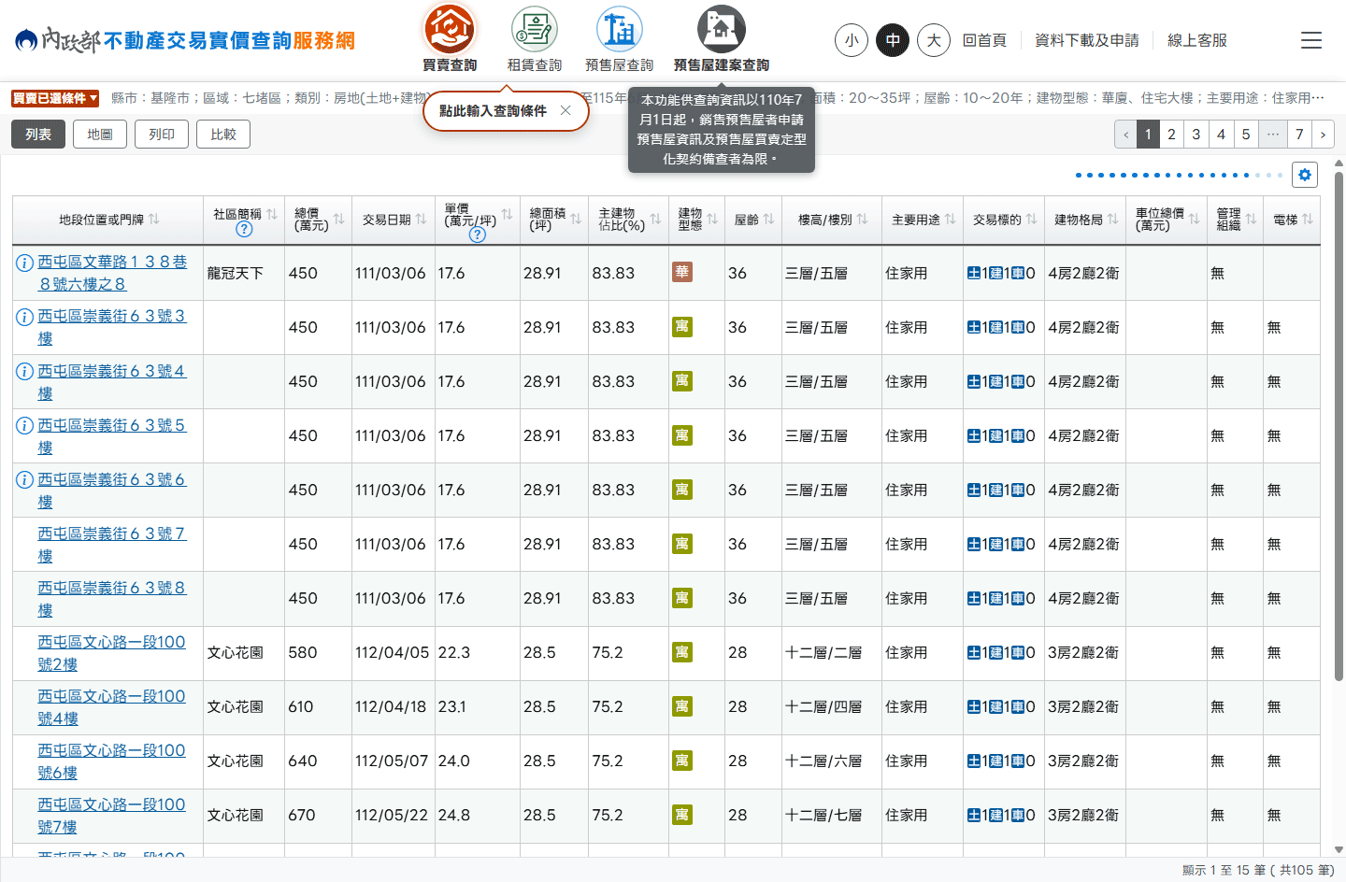Open 線上客服 link

tap(1197, 40)
